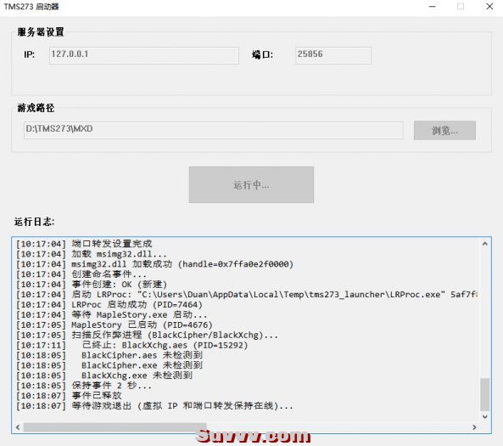Image resolution: width=503 pixels, height=446 pixels.
Task: Click the port number field showing 25856
Action: pyautogui.click(x=333, y=55)
